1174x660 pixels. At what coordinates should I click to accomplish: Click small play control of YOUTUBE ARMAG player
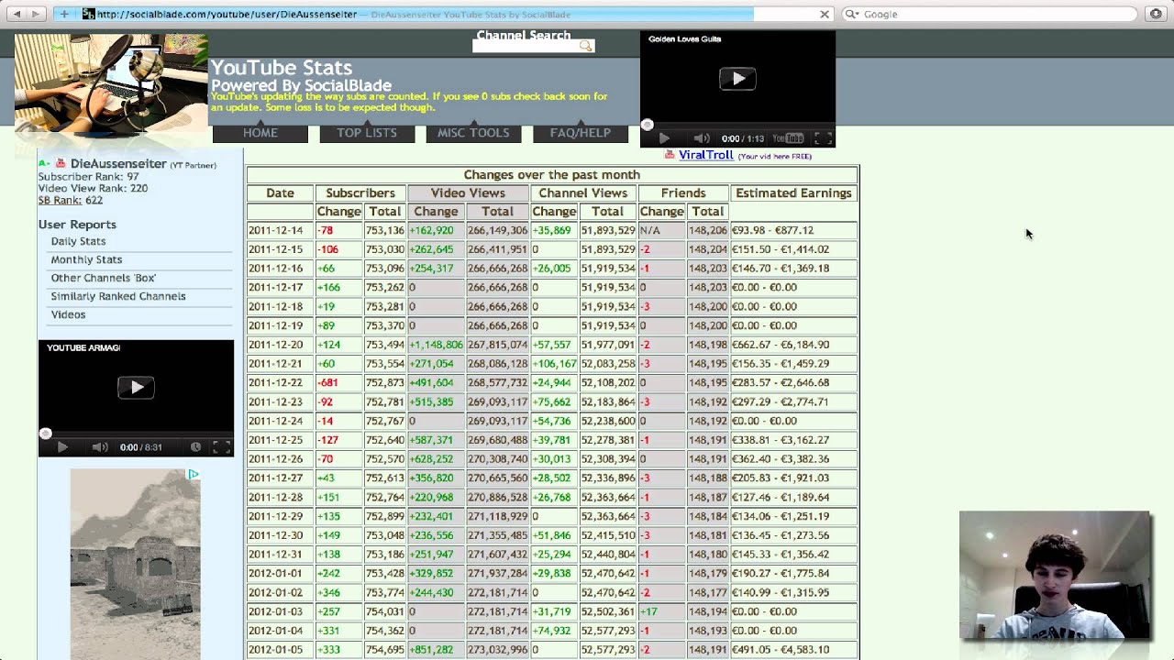coord(61,446)
